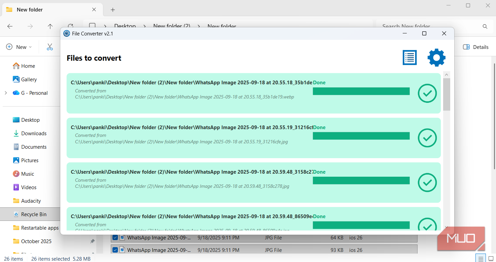The height and width of the screenshot is (262, 496).
Task: Go up one folder level in Explorer
Action: pyautogui.click(x=50, y=26)
